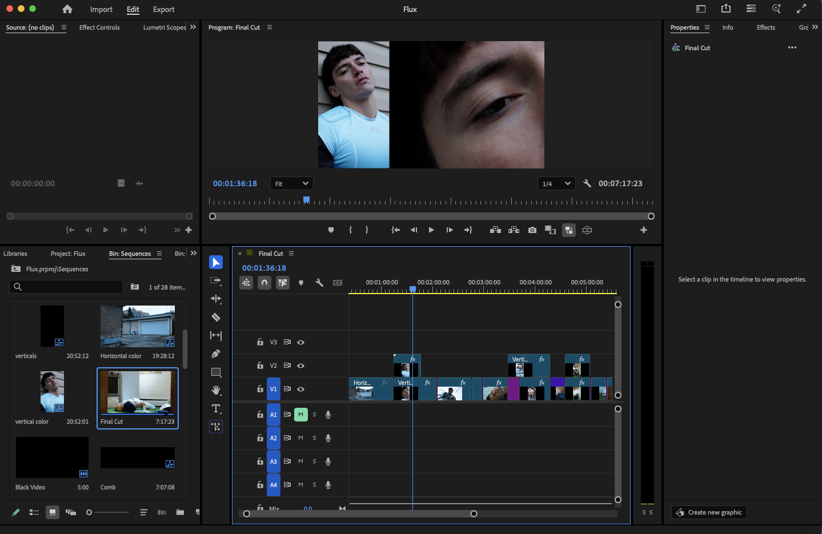The image size is (822, 534).
Task: Open the Fit zoom level dropdown
Action: [291, 183]
